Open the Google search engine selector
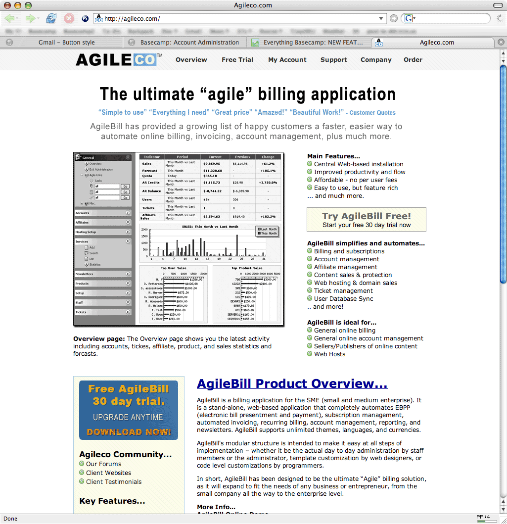 [410, 18]
